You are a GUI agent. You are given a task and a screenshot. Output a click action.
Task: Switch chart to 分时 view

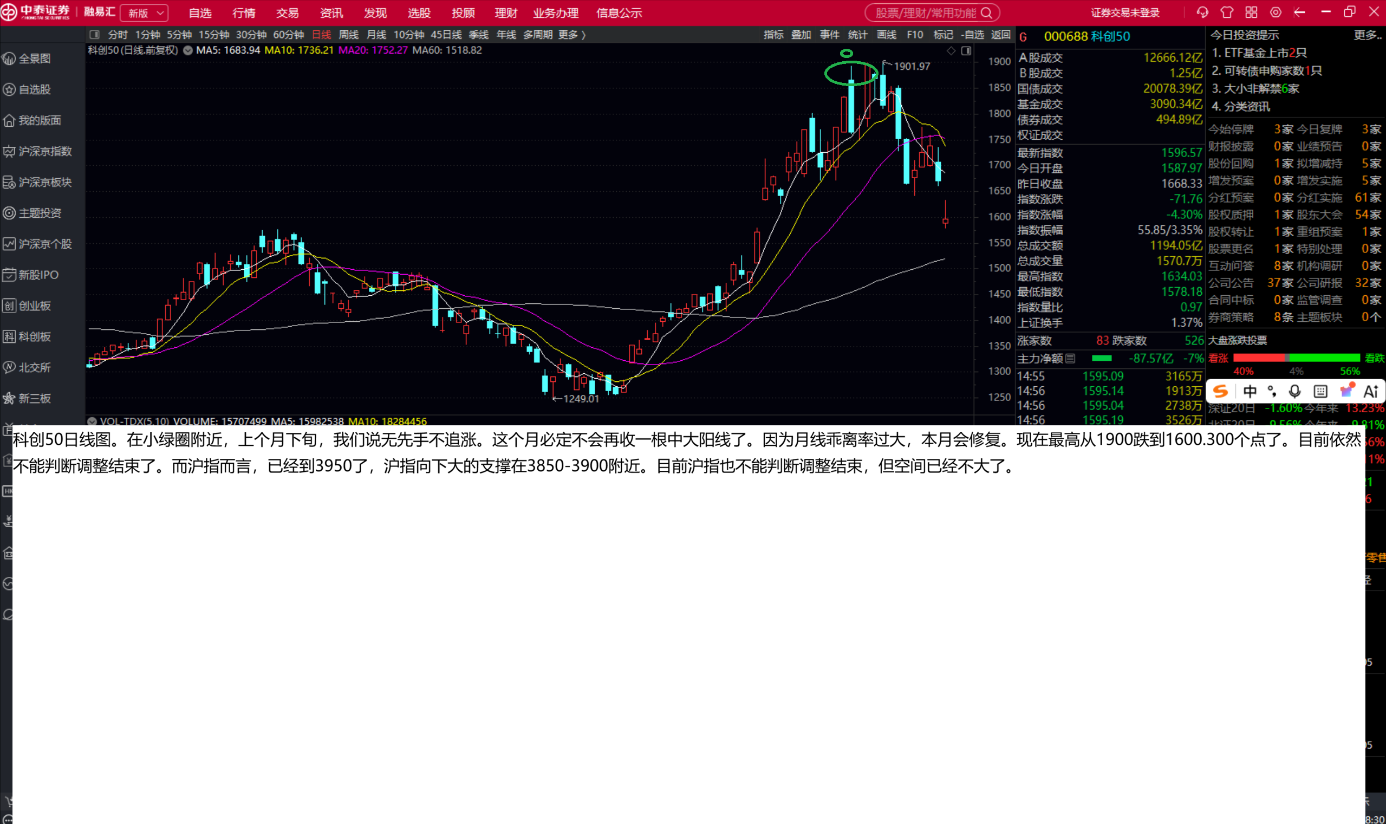(x=118, y=35)
